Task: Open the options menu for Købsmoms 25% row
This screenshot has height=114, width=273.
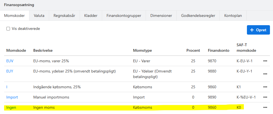Action: click(265, 87)
